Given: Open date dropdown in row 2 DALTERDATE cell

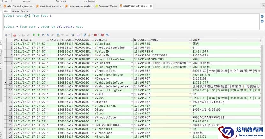Looking at the screenshot, I should (x=48, y=44).
